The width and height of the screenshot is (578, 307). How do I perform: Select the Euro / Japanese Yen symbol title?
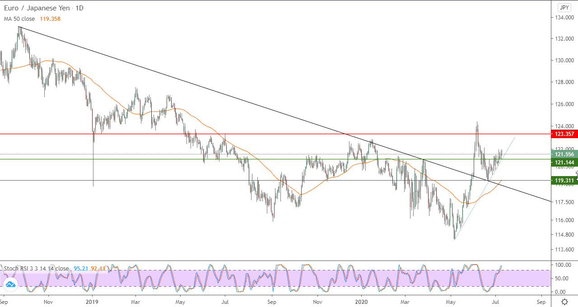point(43,8)
